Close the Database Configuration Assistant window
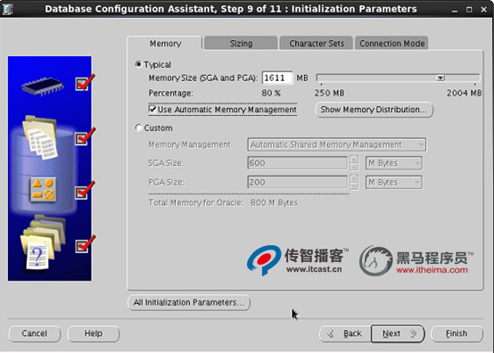The height and width of the screenshot is (353, 494). [484, 10]
